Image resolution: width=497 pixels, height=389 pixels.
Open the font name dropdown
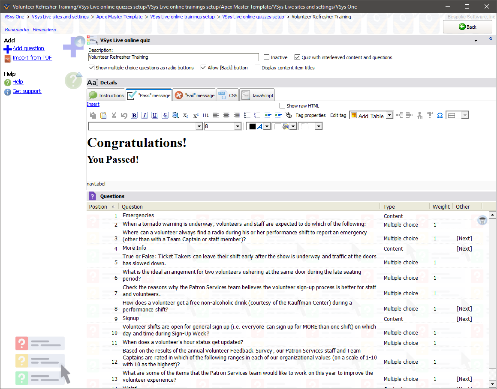coord(199,126)
